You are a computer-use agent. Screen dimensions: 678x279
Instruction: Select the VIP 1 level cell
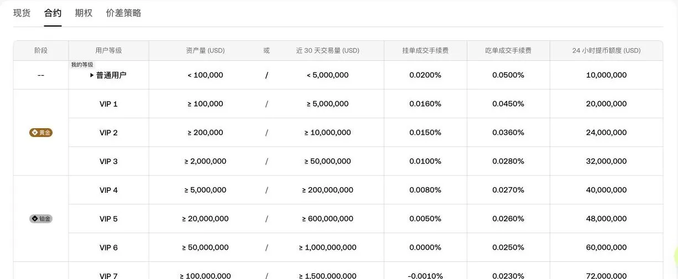coord(108,104)
